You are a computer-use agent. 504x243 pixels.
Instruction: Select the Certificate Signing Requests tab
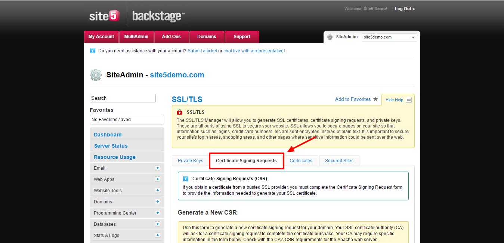[x=246, y=161]
